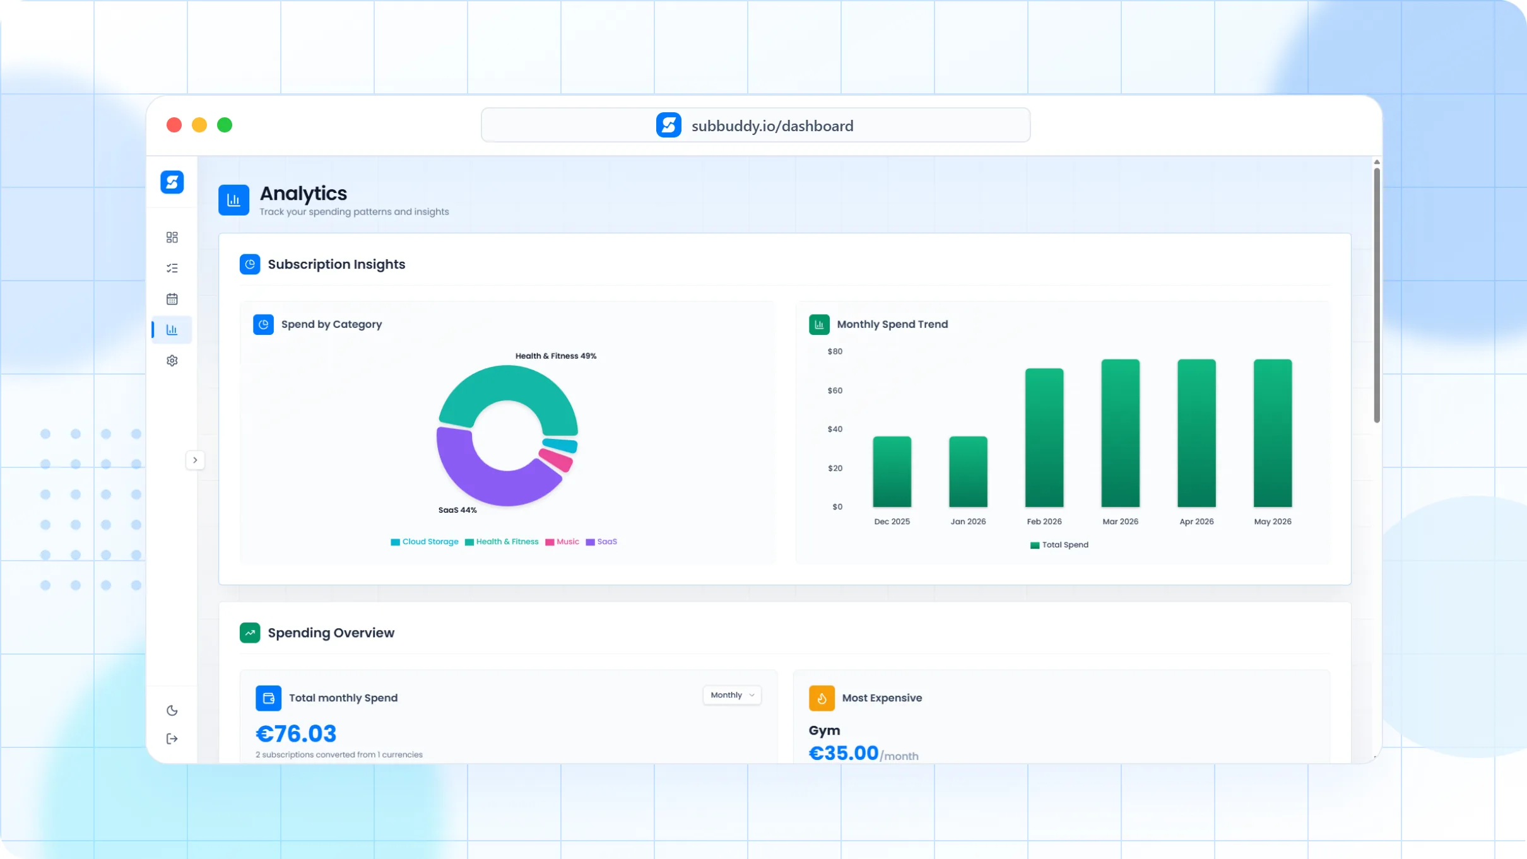This screenshot has width=1527, height=859.
Task: Click the green maximize window button
Action: pos(225,125)
